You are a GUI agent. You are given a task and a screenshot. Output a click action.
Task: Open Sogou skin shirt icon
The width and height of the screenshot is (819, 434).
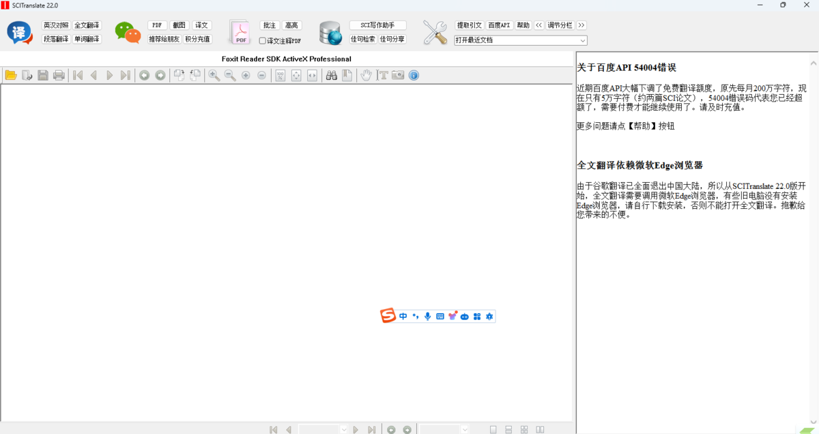point(452,316)
